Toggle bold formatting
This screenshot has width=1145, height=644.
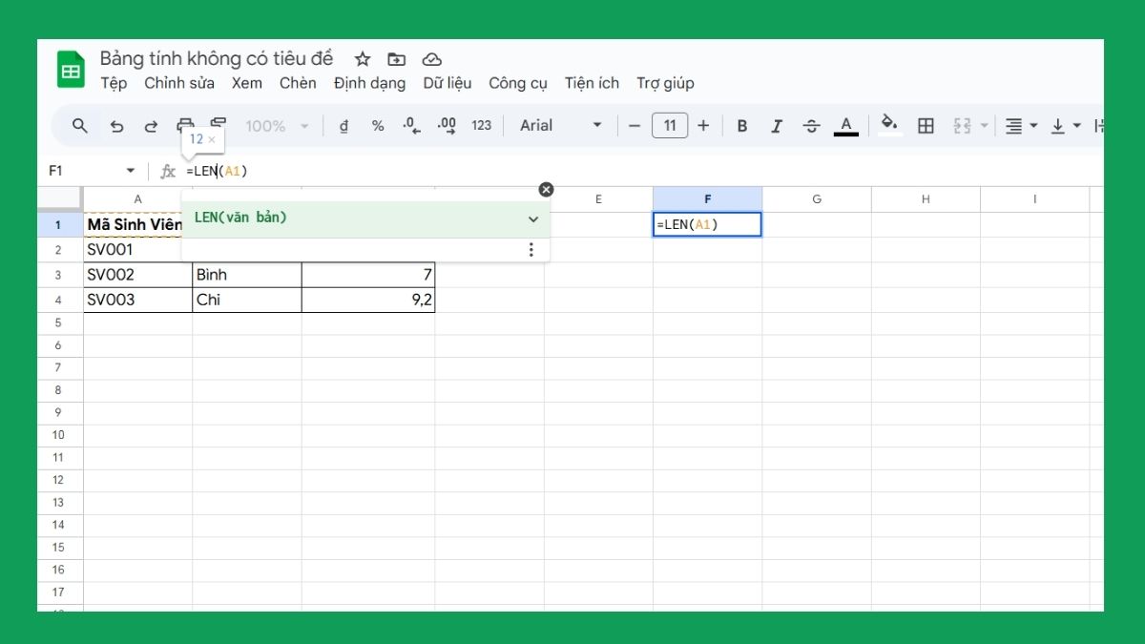tap(742, 126)
